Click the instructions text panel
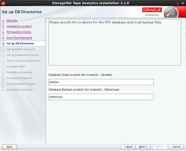 115,42
